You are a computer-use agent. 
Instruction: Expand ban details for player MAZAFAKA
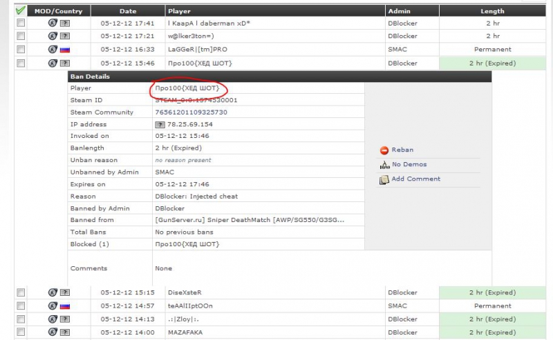tap(184, 332)
